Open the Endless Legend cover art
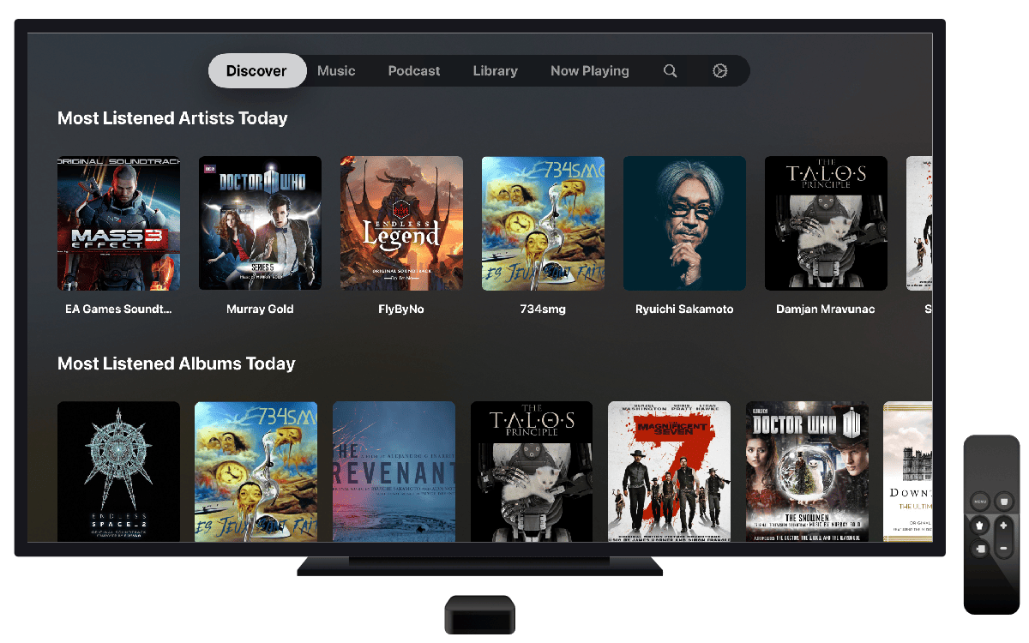Image resolution: width=1029 pixels, height=643 pixels. (x=402, y=223)
